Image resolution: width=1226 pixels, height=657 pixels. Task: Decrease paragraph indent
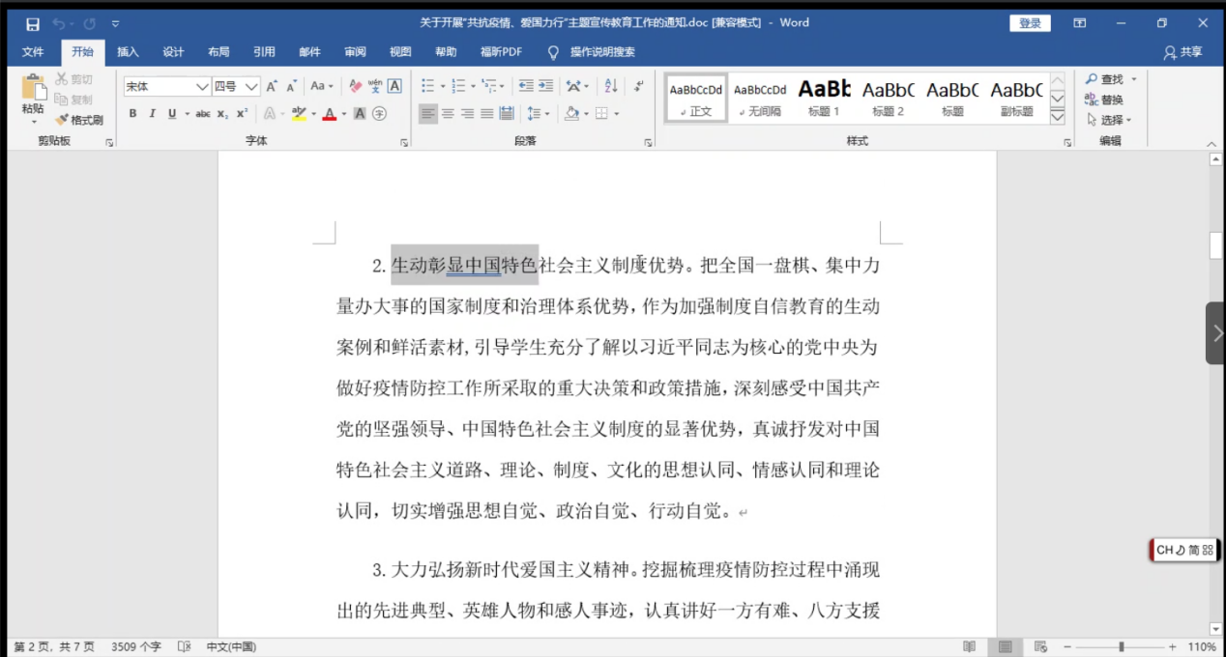[x=526, y=86]
